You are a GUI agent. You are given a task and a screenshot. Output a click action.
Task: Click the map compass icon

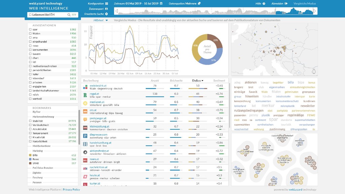[314, 71]
